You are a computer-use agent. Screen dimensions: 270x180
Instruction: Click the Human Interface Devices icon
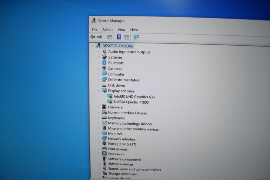click(x=104, y=113)
